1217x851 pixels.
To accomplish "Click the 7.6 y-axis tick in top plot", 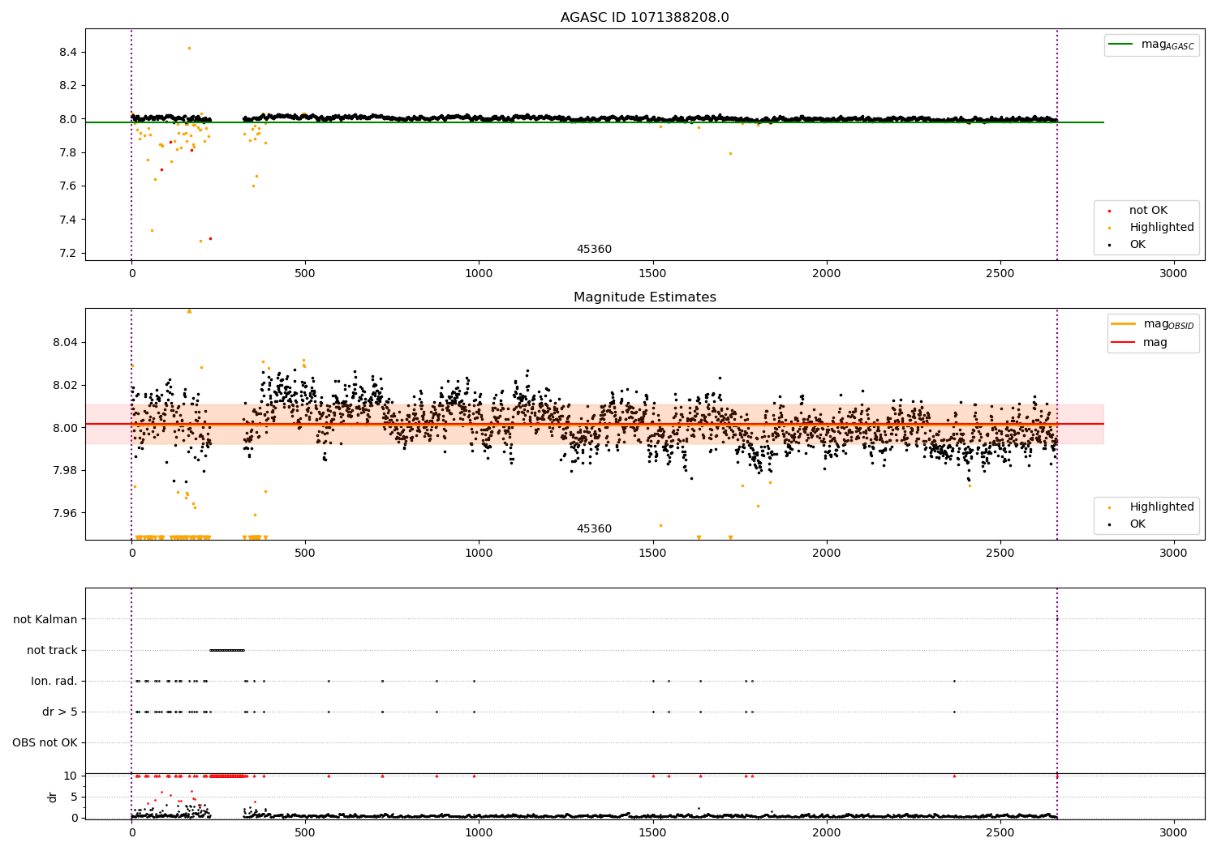I will (x=68, y=186).
